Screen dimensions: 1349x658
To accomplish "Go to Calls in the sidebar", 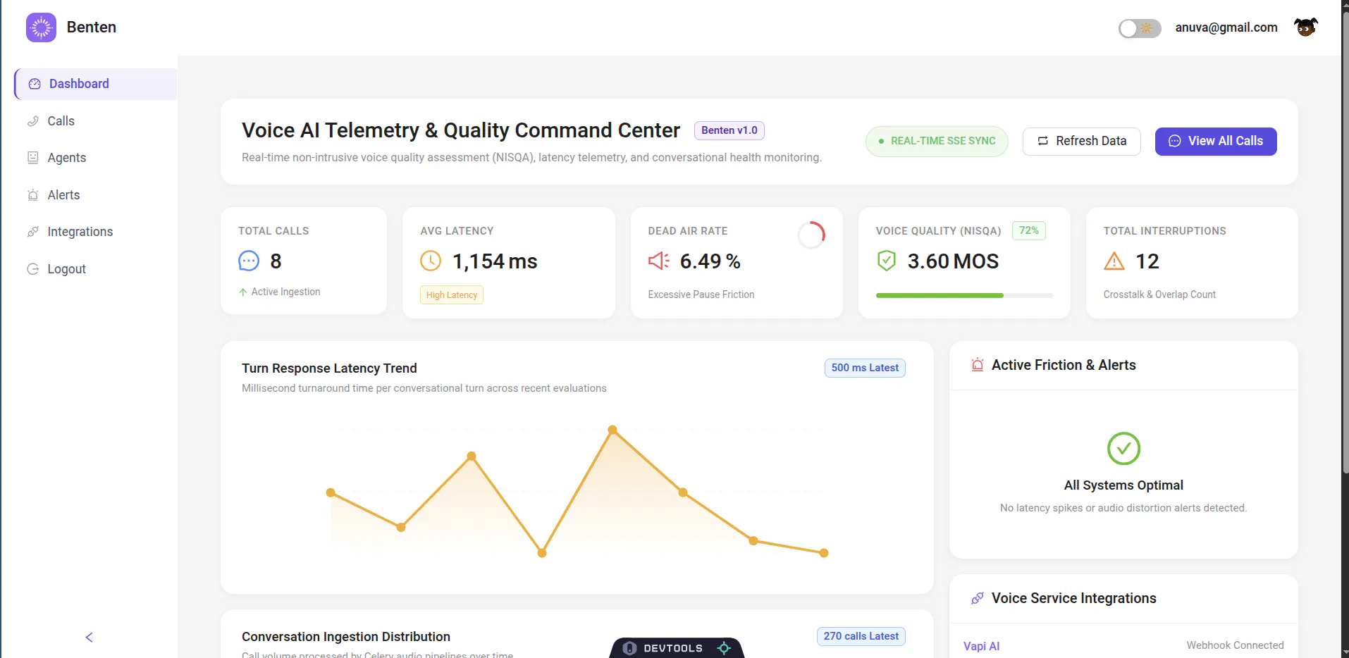I will [95, 121].
